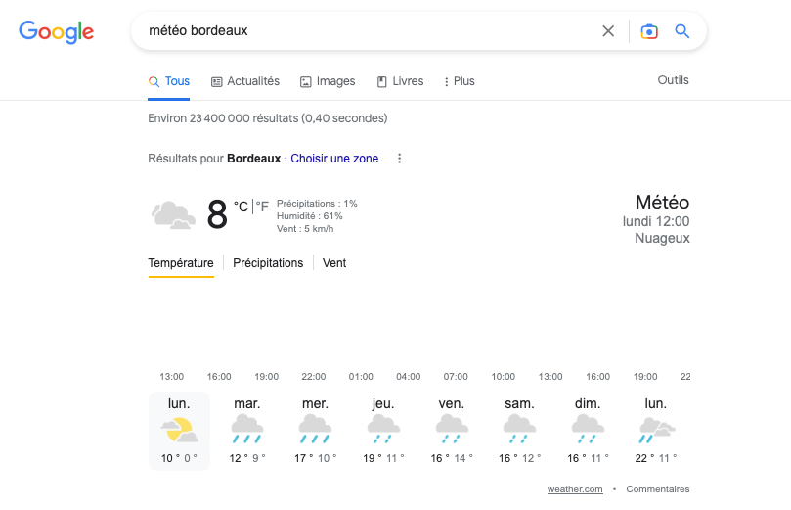Open Choisir une zone location chooser
The height and width of the screenshot is (510, 791).
[334, 159]
